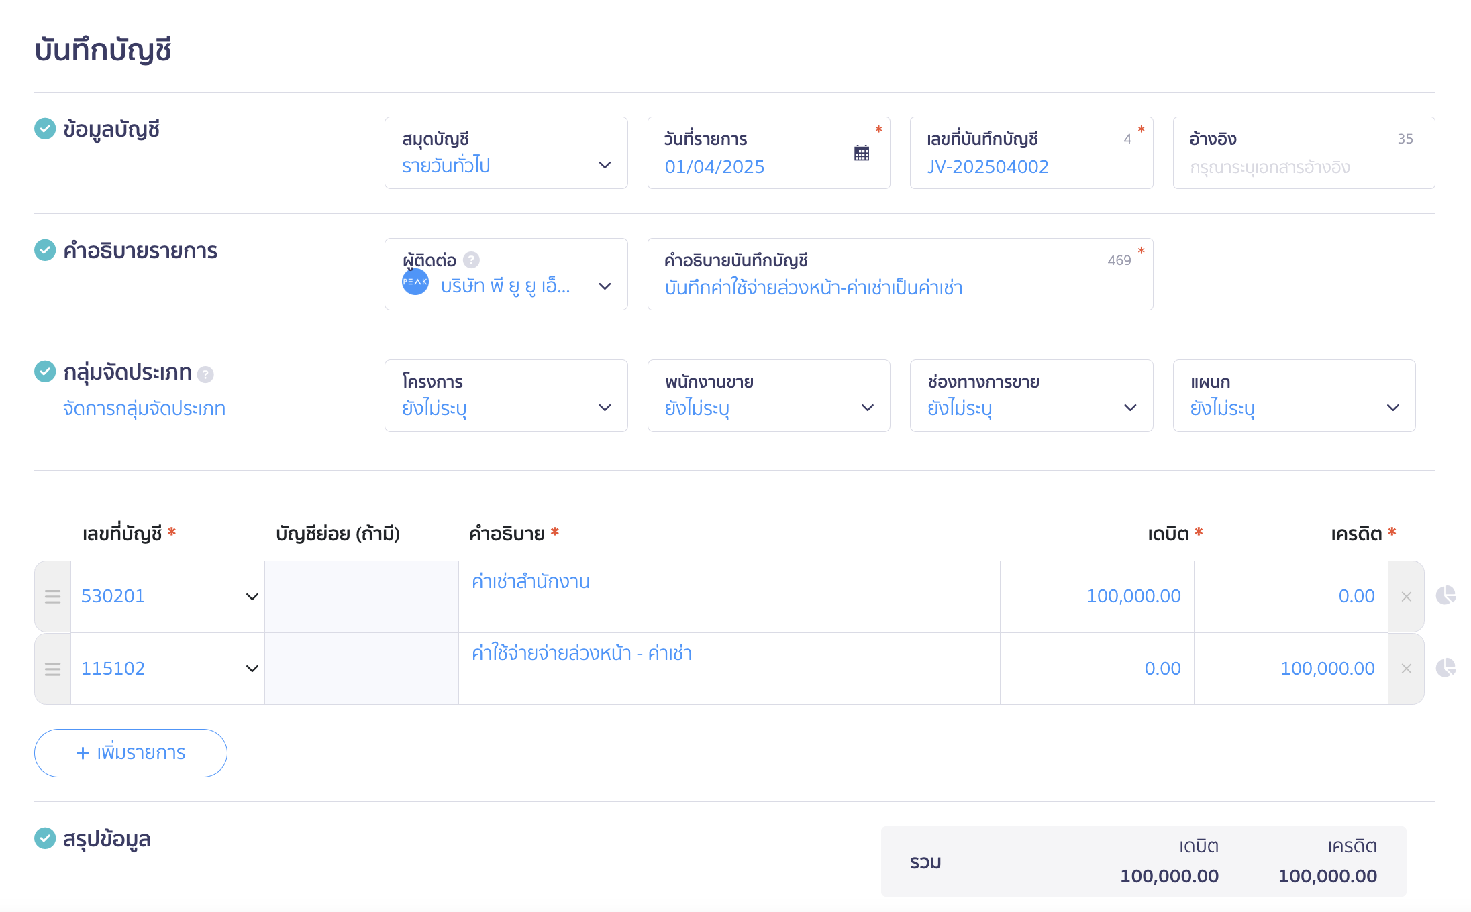
Task: Click help icon next to ผู้ติดต่อ
Action: 472,260
